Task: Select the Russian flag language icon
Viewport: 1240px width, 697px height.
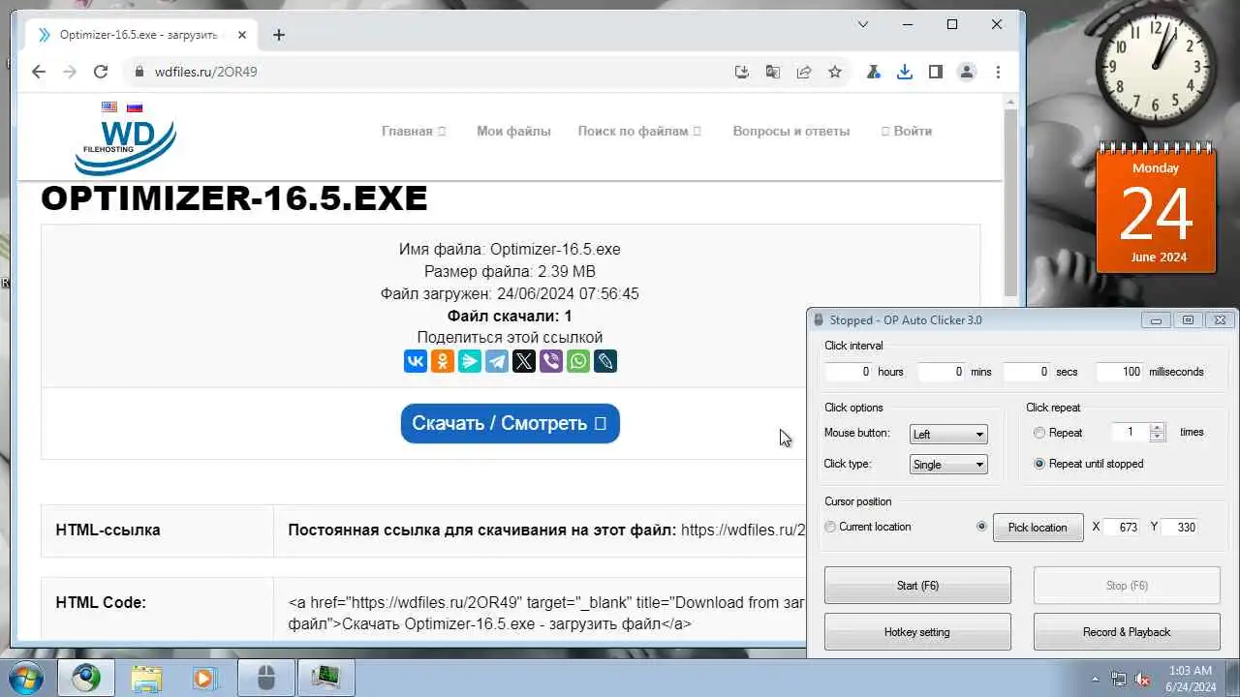Action: tap(135, 107)
